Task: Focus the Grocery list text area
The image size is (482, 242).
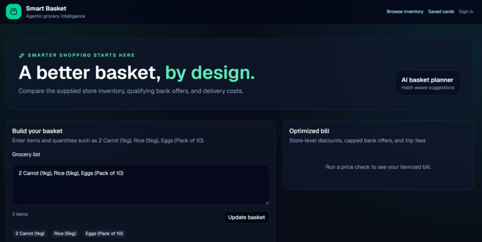Action: [x=141, y=185]
